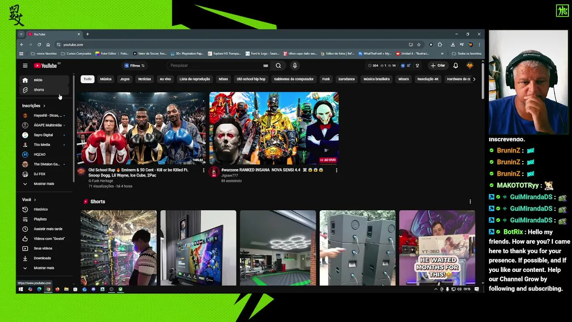Open the notifications bell

point(455,66)
